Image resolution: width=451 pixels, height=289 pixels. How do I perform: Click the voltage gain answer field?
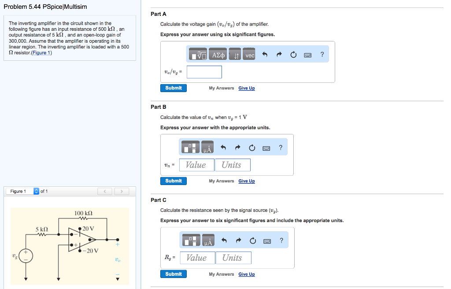point(204,72)
